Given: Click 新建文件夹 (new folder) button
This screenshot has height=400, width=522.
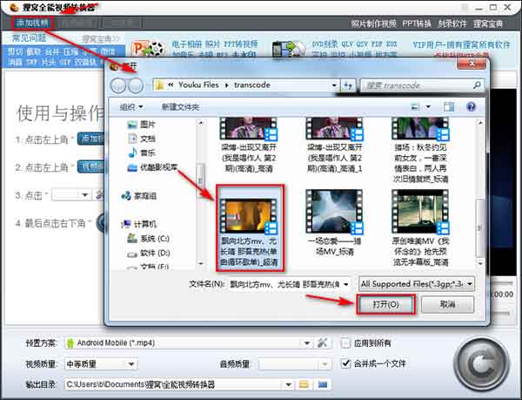Looking at the screenshot, I should click(x=180, y=107).
